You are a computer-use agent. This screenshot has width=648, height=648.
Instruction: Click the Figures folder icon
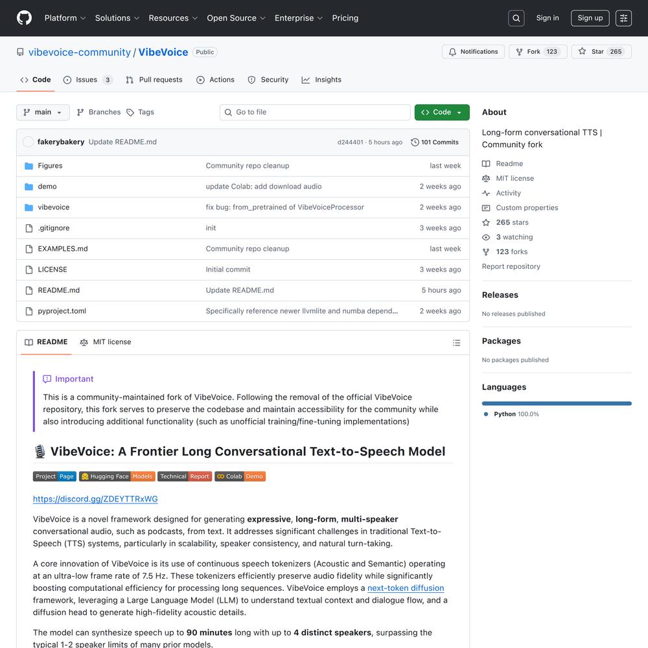coord(29,166)
